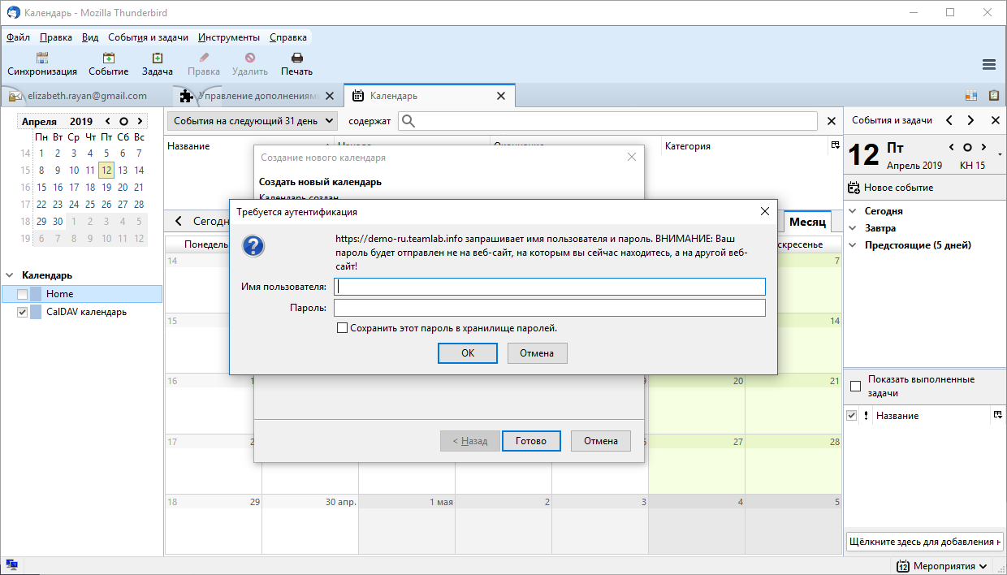Go to previous month in mini calendar
The width and height of the screenshot is (1007, 575).
click(x=108, y=121)
